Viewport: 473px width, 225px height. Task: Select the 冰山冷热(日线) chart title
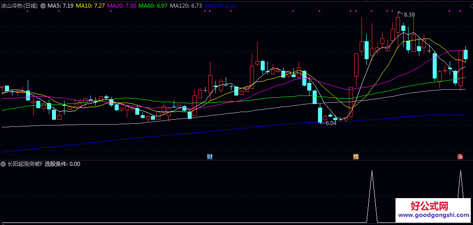point(19,5)
